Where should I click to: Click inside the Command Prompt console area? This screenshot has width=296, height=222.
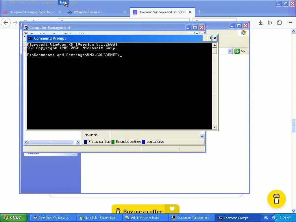pos(119,86)
